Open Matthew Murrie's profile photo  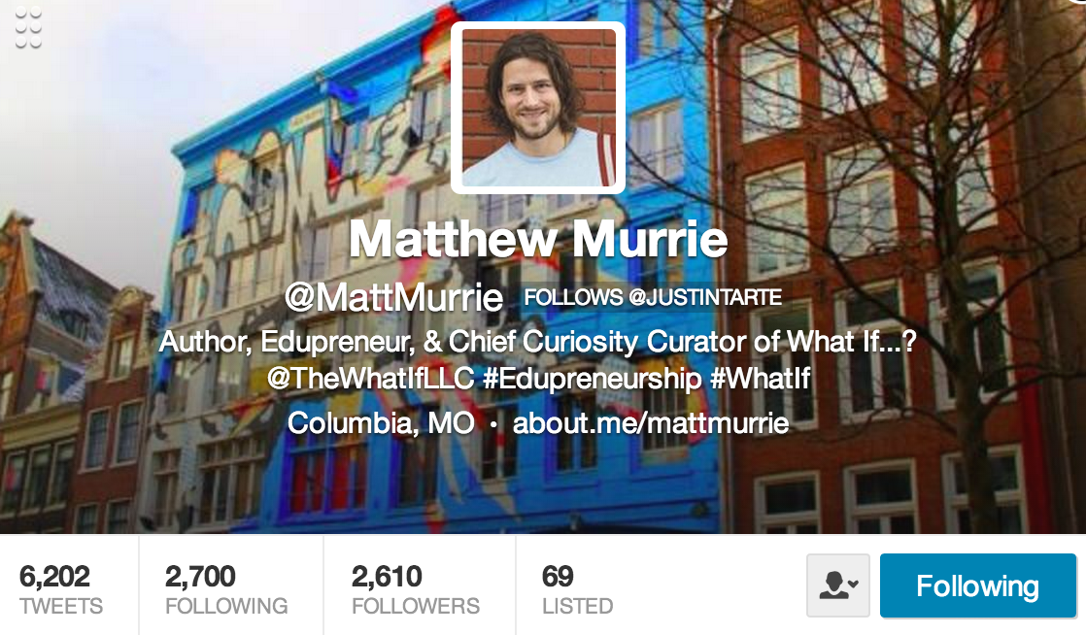pyautogui.click(x=538, y=108)
